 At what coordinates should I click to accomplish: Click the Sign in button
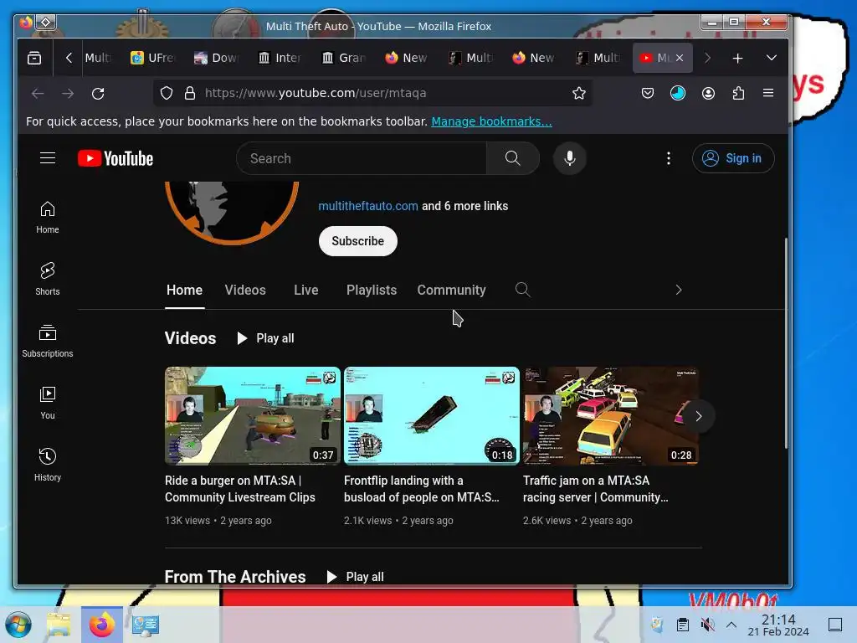pyautogui.click(x=733, y=158)
